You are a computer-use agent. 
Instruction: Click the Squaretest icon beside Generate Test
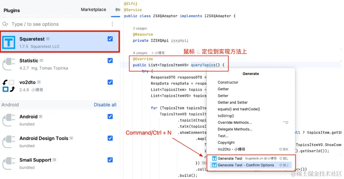[214, 158]
